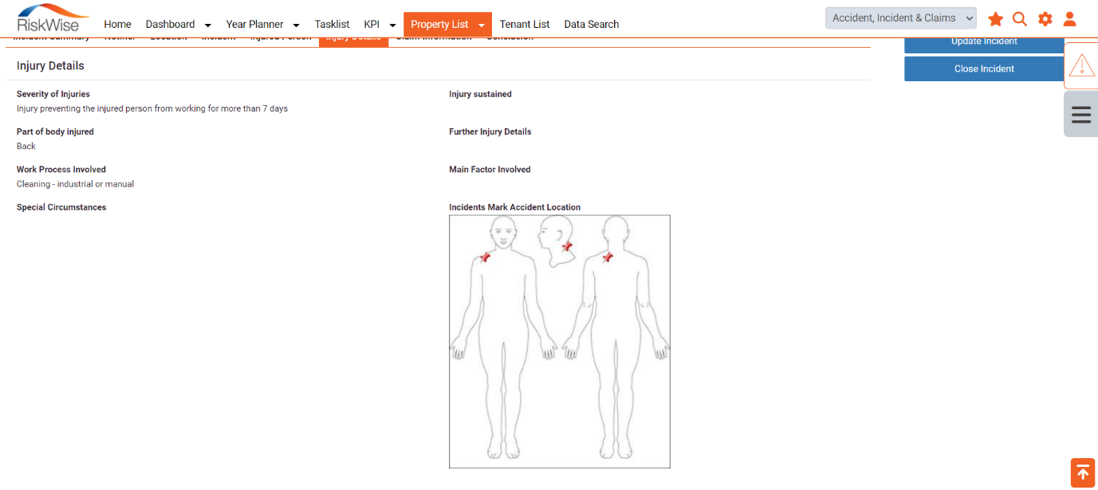Open the hamburger side menu
Screen dimensions: 1098x490
point(1081,114)
